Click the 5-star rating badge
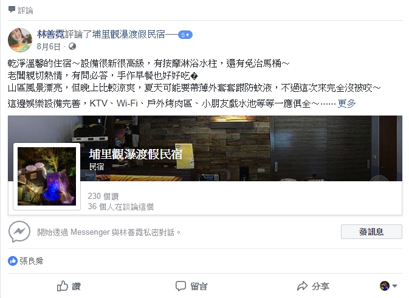 (185, 35)
